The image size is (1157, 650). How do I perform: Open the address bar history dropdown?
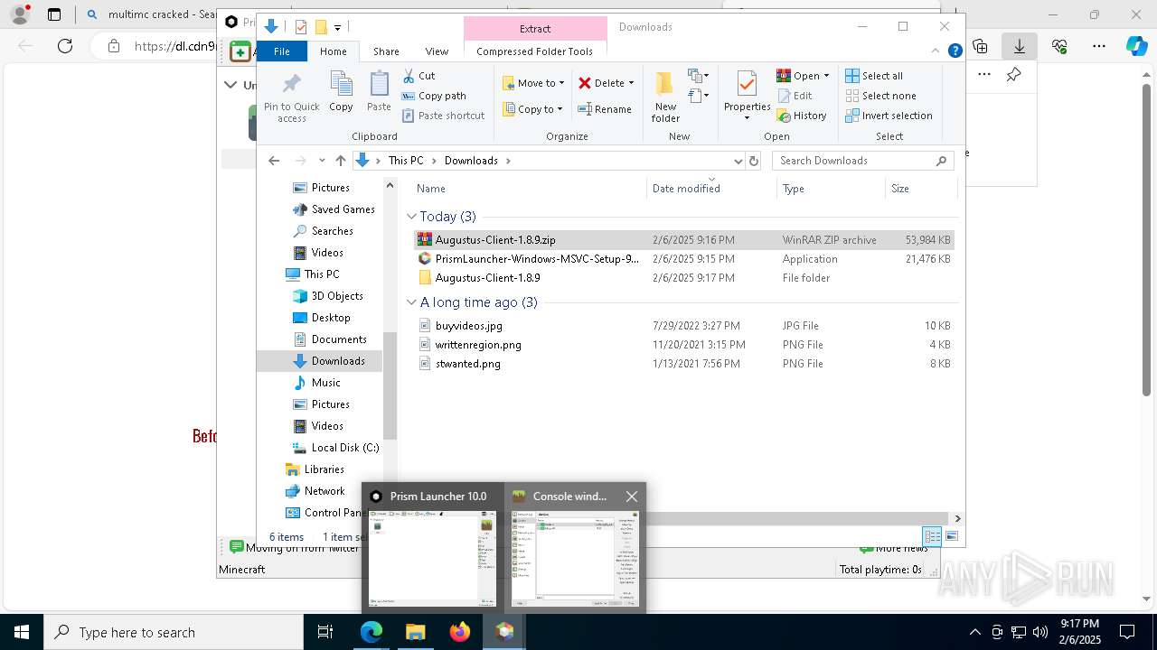(738, 161)
